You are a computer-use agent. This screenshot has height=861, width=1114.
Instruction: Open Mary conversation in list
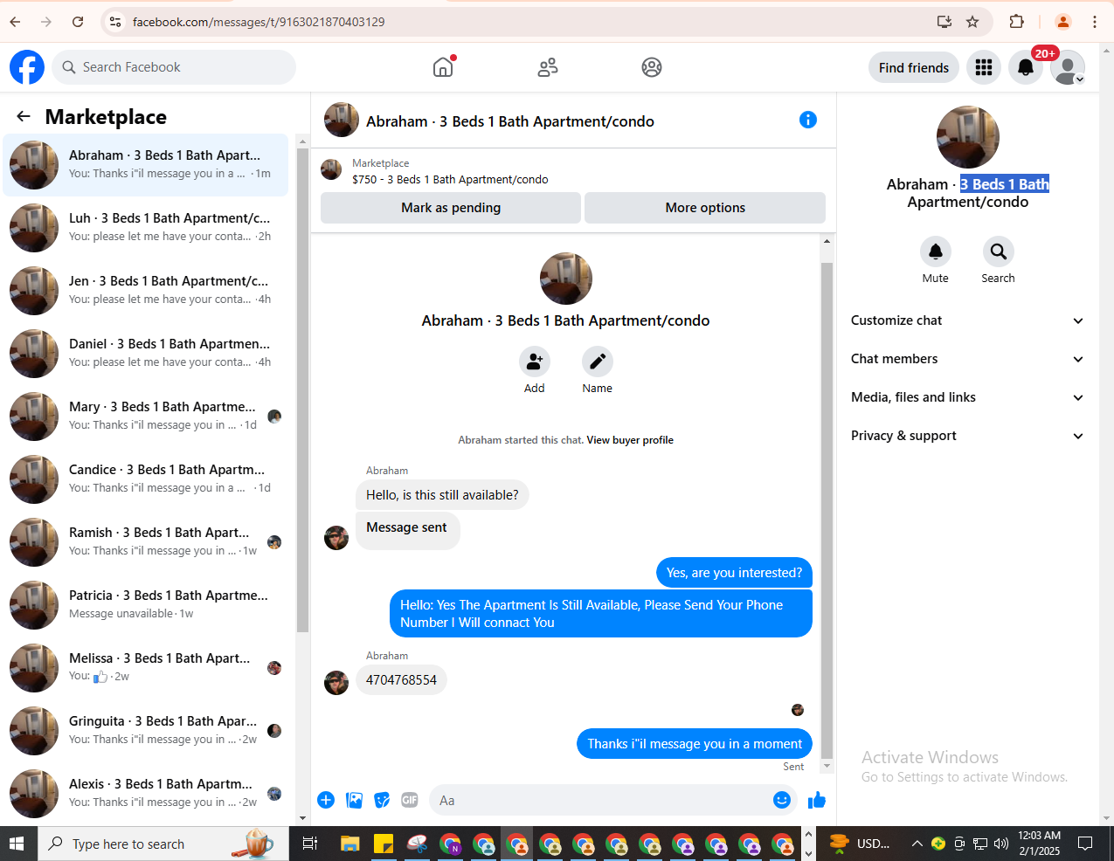146,417
